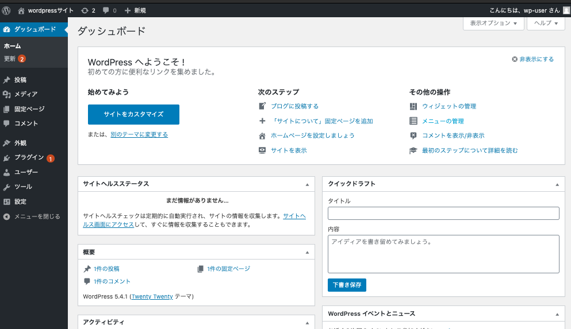571x329 pixels.
Task: Click the サイトをカスタマイズ button
Action: tap(133, 114)
